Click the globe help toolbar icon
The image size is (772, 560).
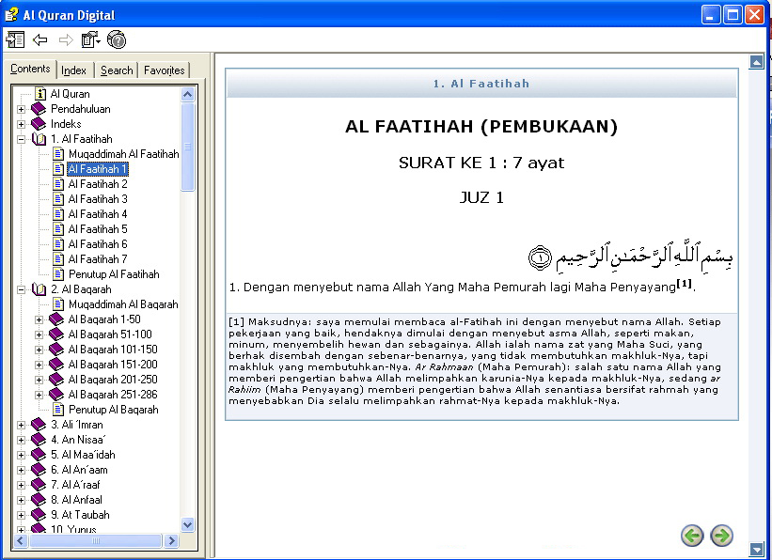(115, 39)
